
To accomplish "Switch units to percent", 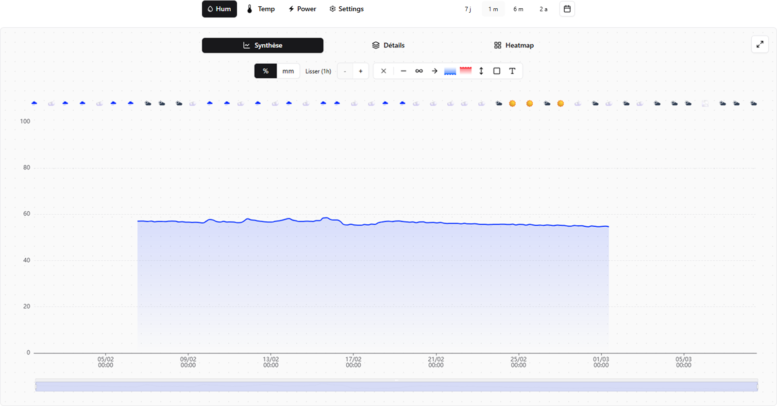I will 266,71.
